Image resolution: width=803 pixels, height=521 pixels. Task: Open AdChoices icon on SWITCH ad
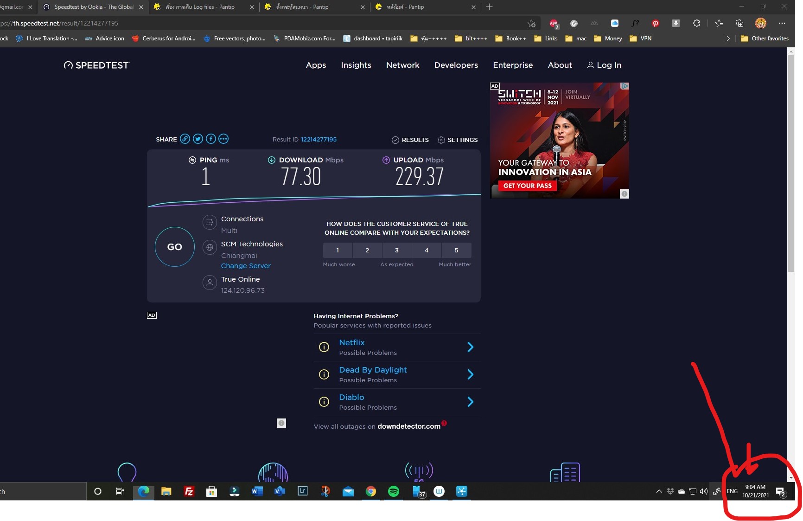click(x=625, y=86)
